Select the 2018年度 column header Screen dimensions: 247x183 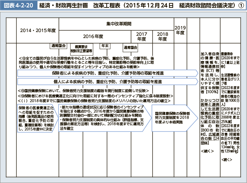tap(162, 36)
